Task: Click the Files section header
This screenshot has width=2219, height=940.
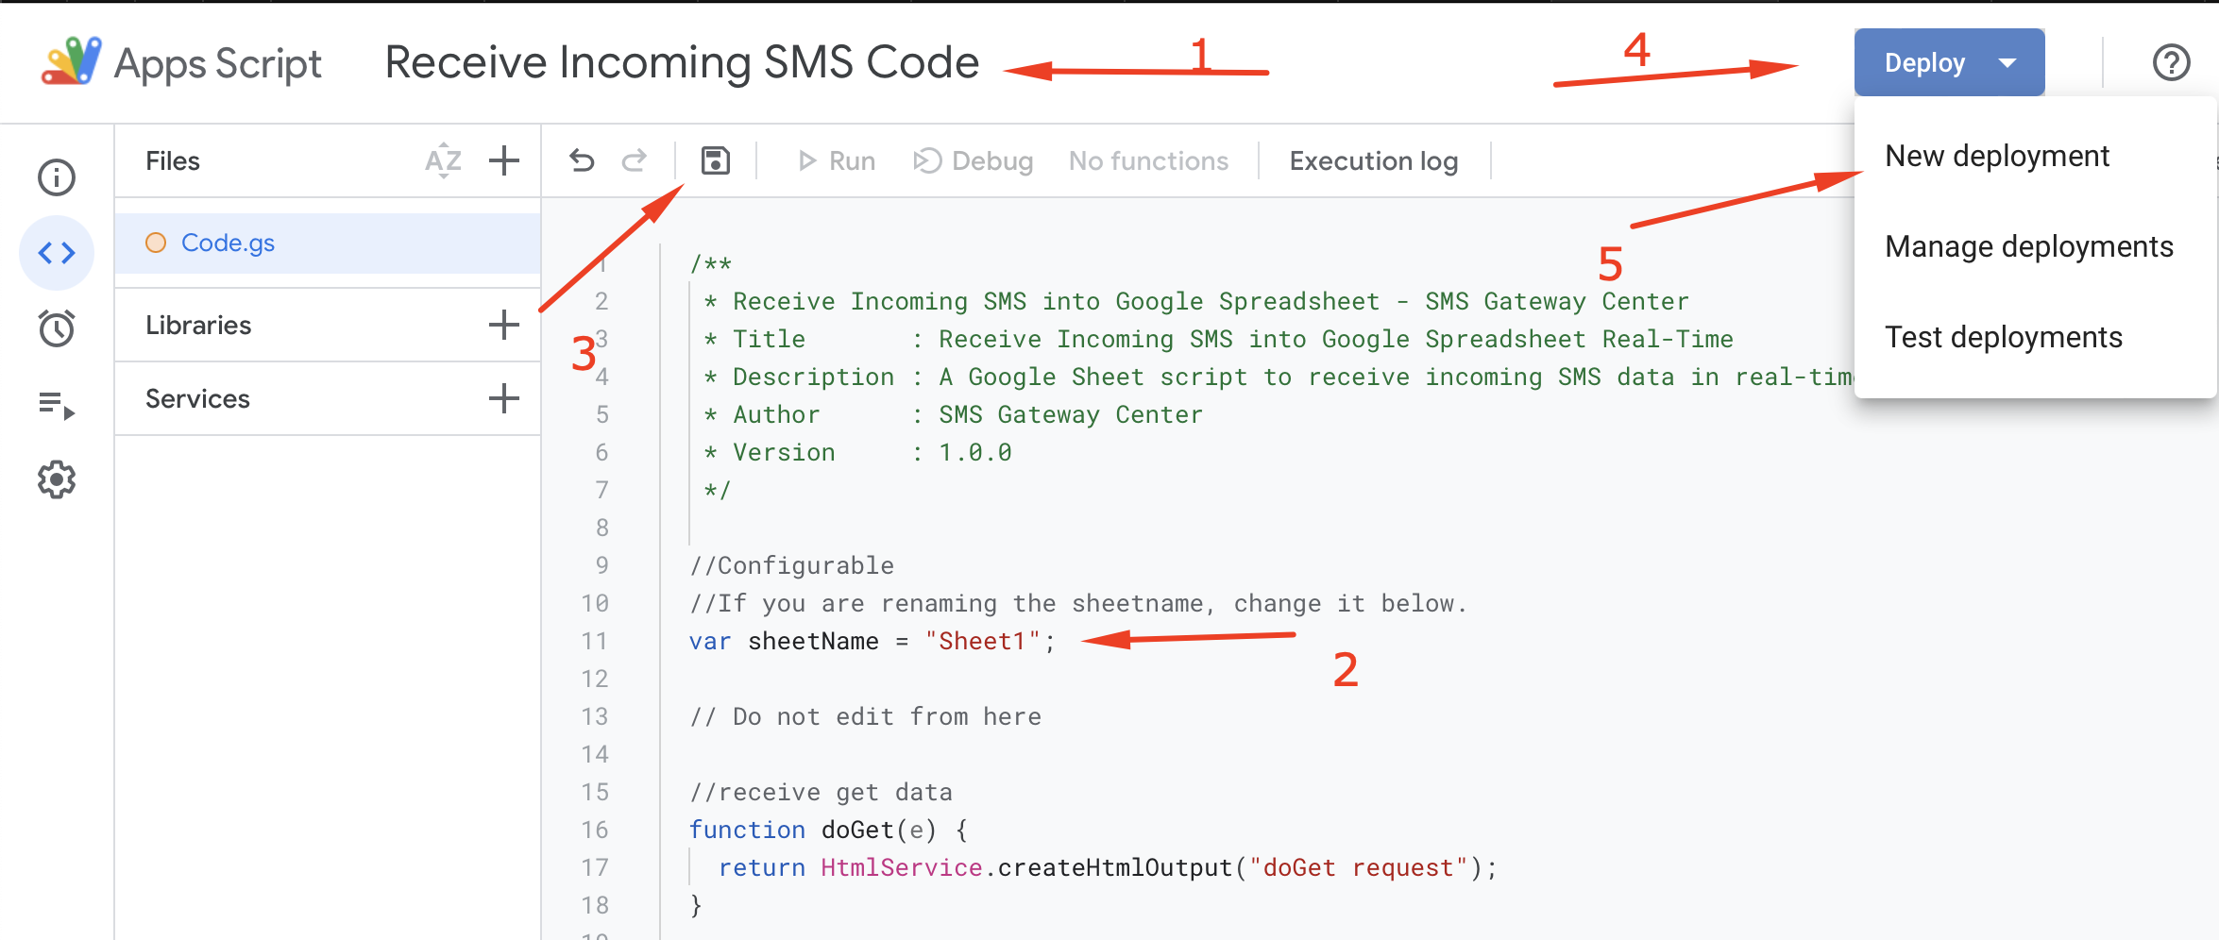Action: 173,160
